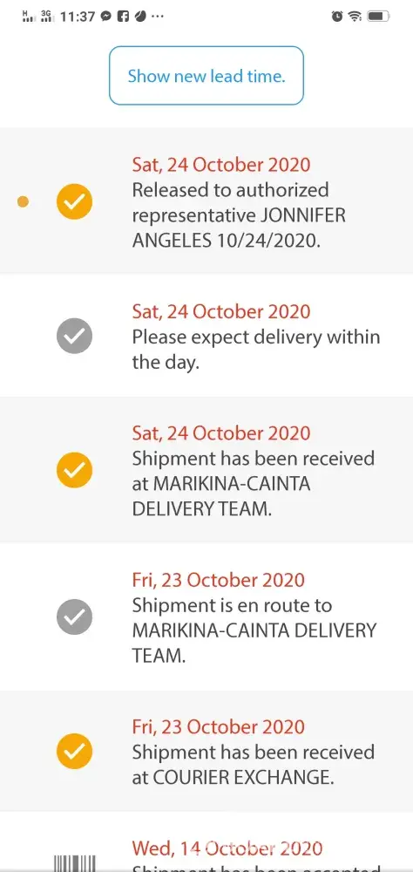Viewport: 413px width, 872px height.
Task: Click the small orange current-status dot
Action: point(23,201)
